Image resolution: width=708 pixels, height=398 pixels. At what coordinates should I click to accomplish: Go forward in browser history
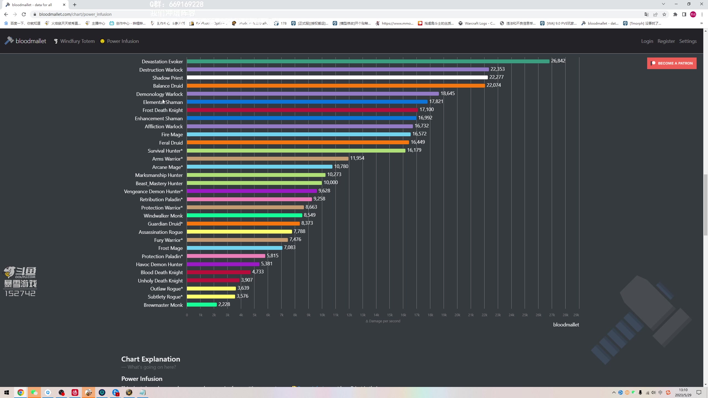15,14
